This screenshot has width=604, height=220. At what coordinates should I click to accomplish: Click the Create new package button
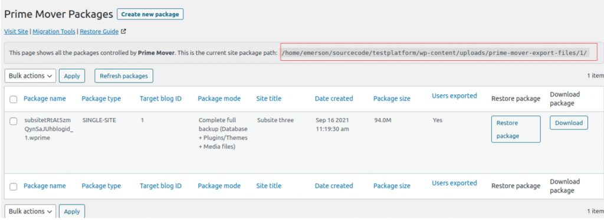pos(150,14)
